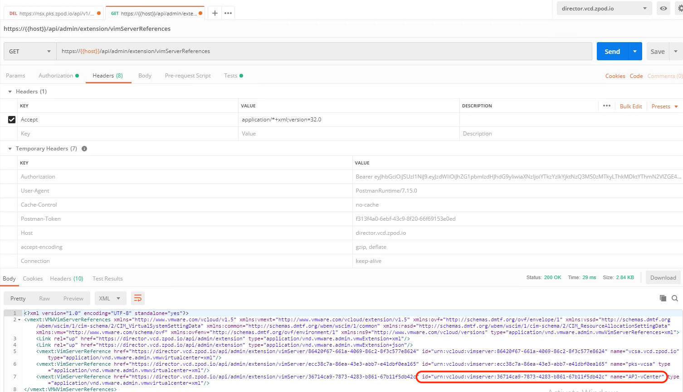Copy response body with the copy icon
This screenshot has width=683, height=392.
tap(663, 298)
